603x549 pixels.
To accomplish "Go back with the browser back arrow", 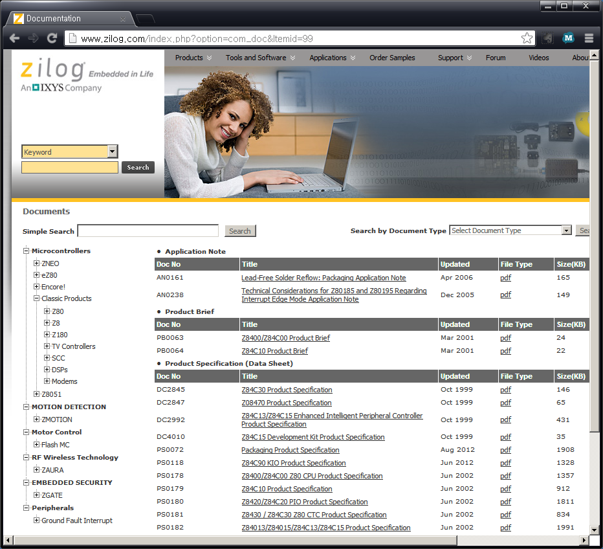I will click(15, 38).
